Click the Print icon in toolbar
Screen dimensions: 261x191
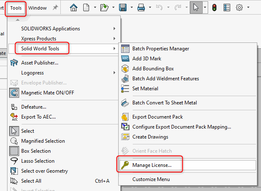pyautogui.click(x=141, y=7)
